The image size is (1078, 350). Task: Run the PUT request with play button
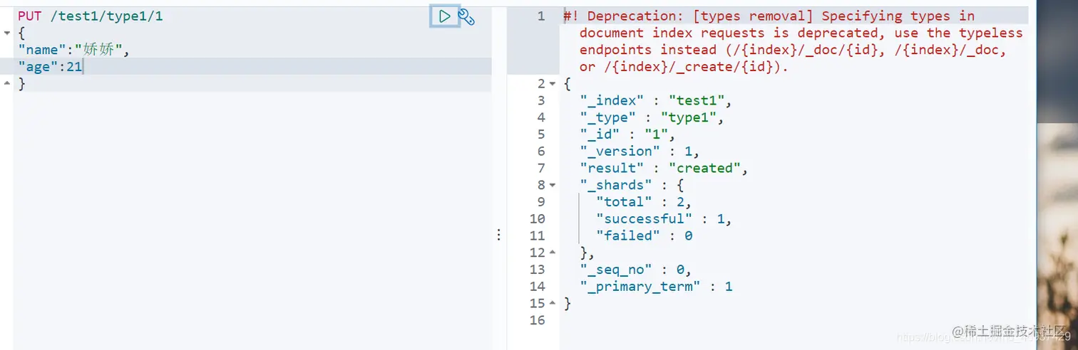[444, 16]
